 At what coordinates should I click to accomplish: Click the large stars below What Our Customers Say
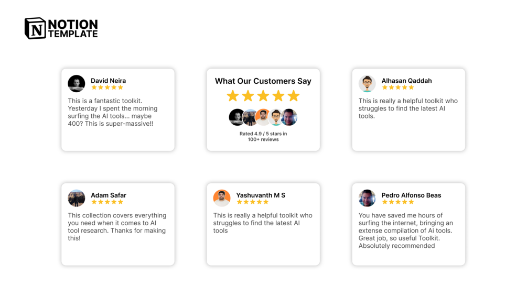point(263,96)
